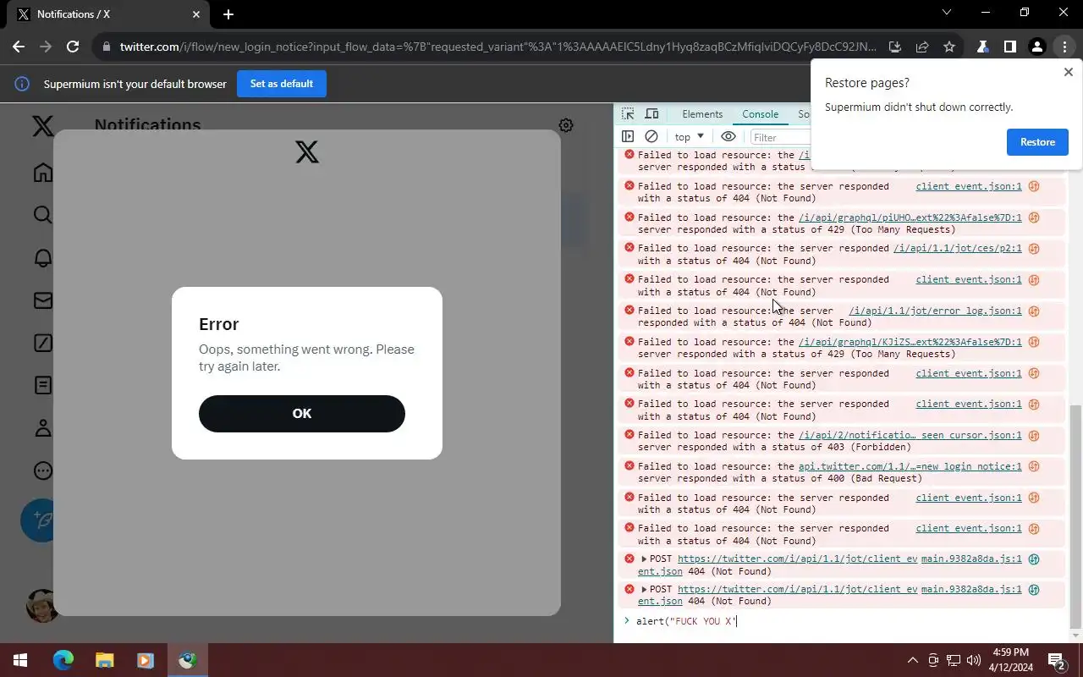Open the Windows notification center
1083x677 pixels.
[1056, 660]
